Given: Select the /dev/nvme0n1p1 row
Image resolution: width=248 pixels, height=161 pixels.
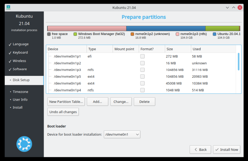Looking at the screenshot, I should (x=141, y=56).
